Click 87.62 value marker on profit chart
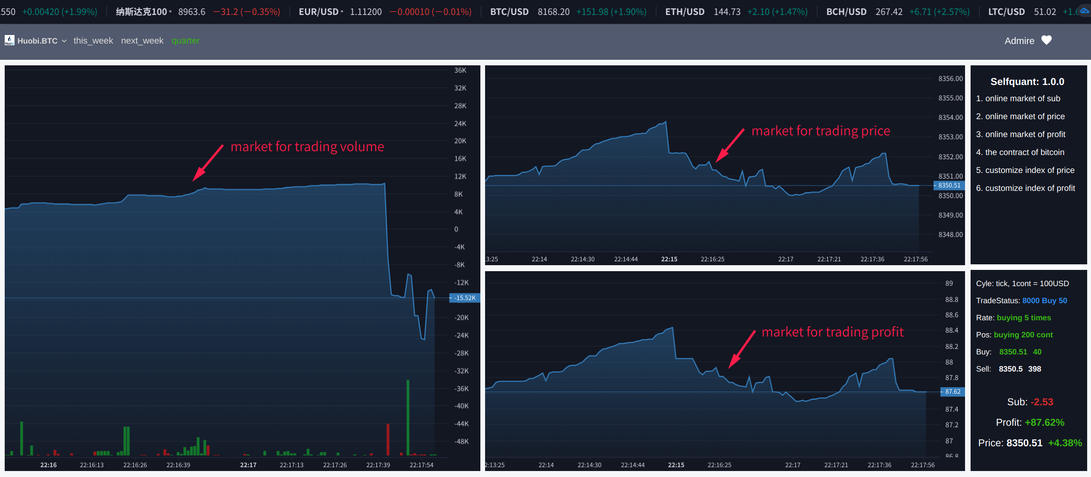This screenshot has width=1091, height=477. 952,392
